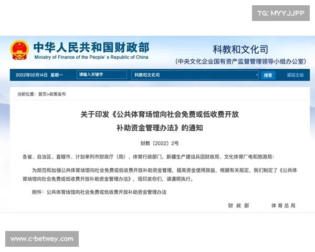Open the 科教和文化司 dropdown
Screen dimensions: 315x252
195,75
